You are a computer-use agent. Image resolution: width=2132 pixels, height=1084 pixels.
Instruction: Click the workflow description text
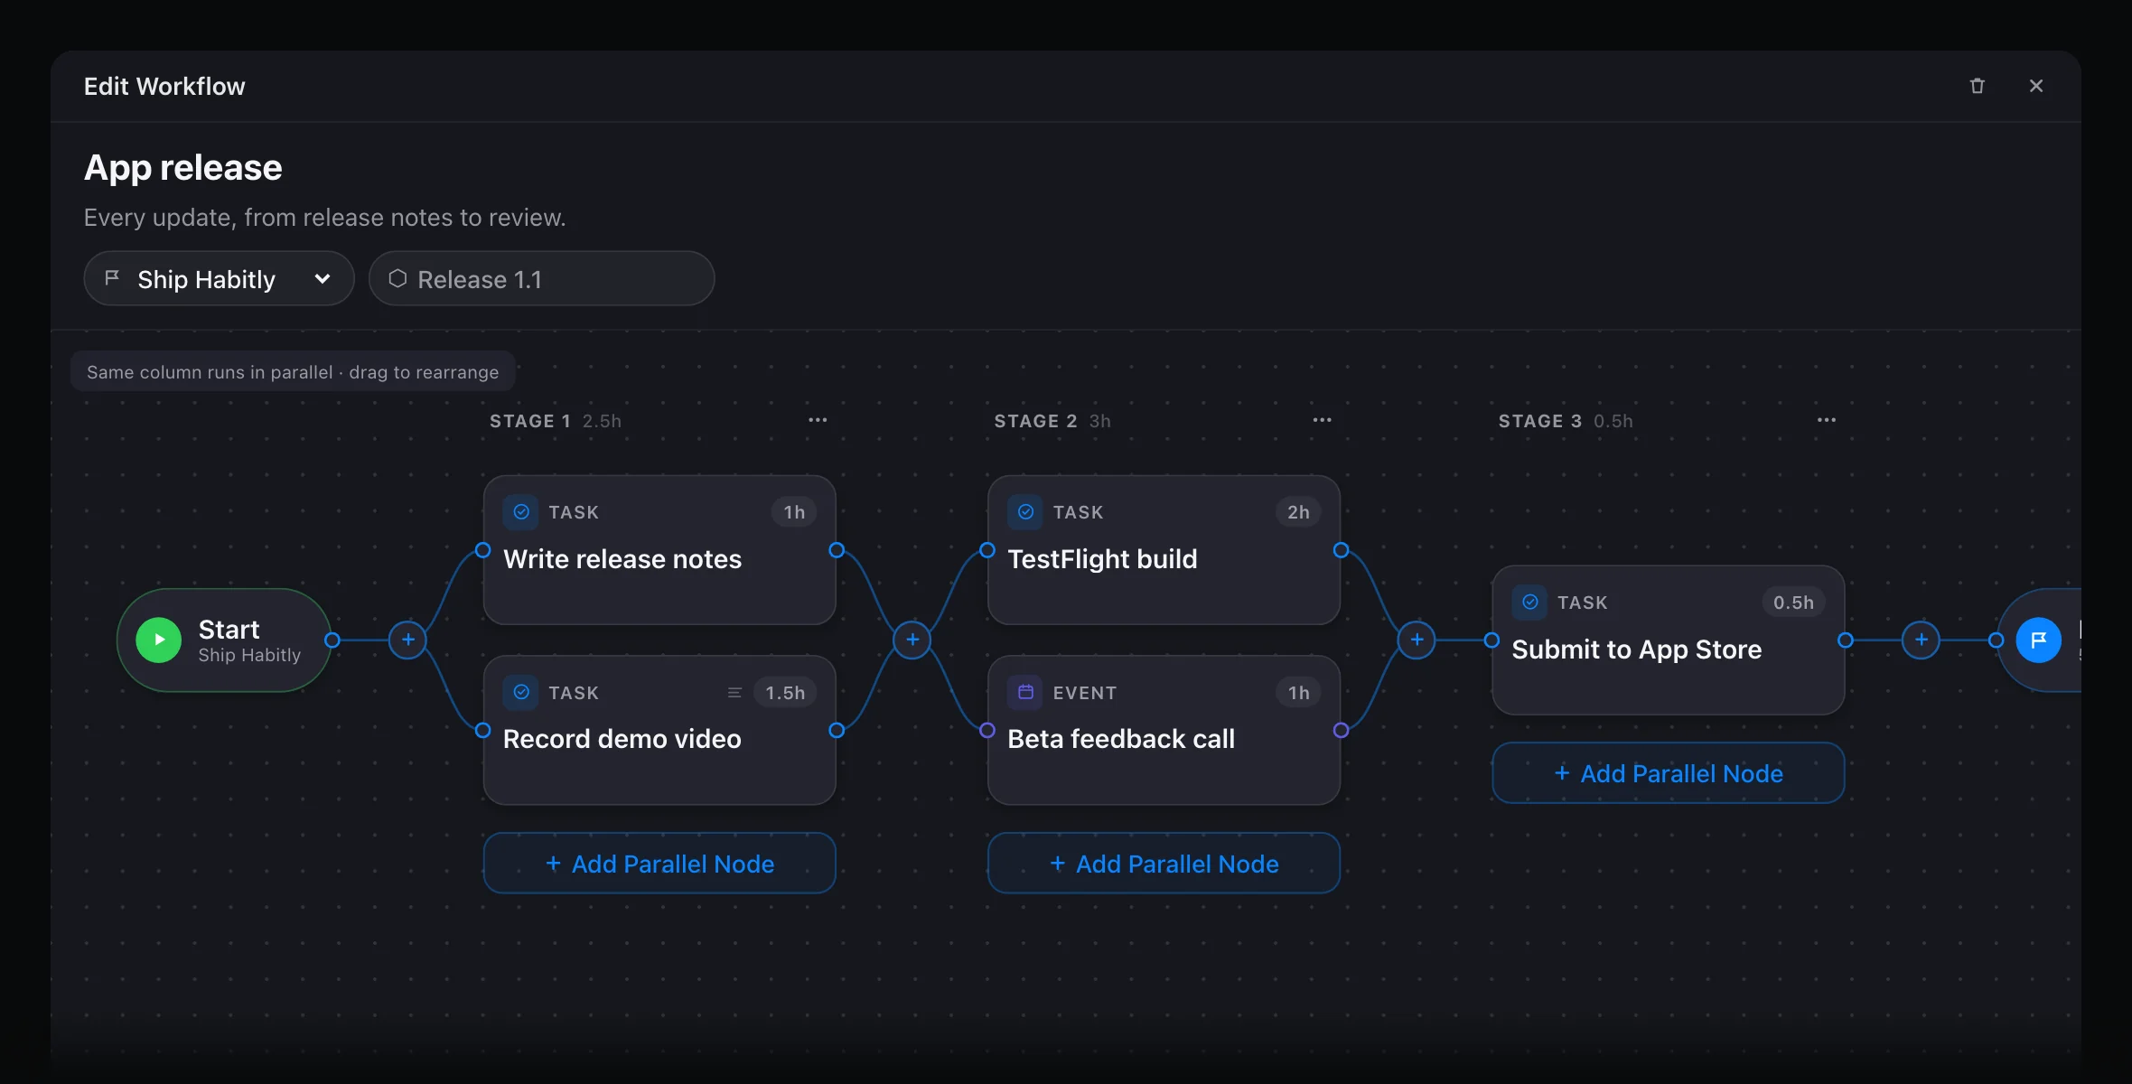click(x=324, y=218)
